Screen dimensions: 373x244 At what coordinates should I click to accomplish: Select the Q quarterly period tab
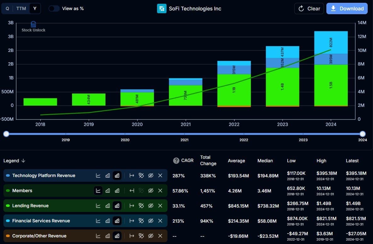tap(7, 8)
